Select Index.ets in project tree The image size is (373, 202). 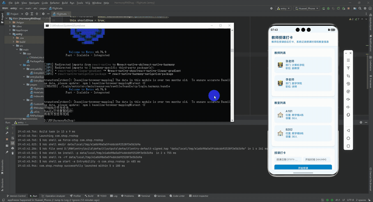tap(38, 96)
